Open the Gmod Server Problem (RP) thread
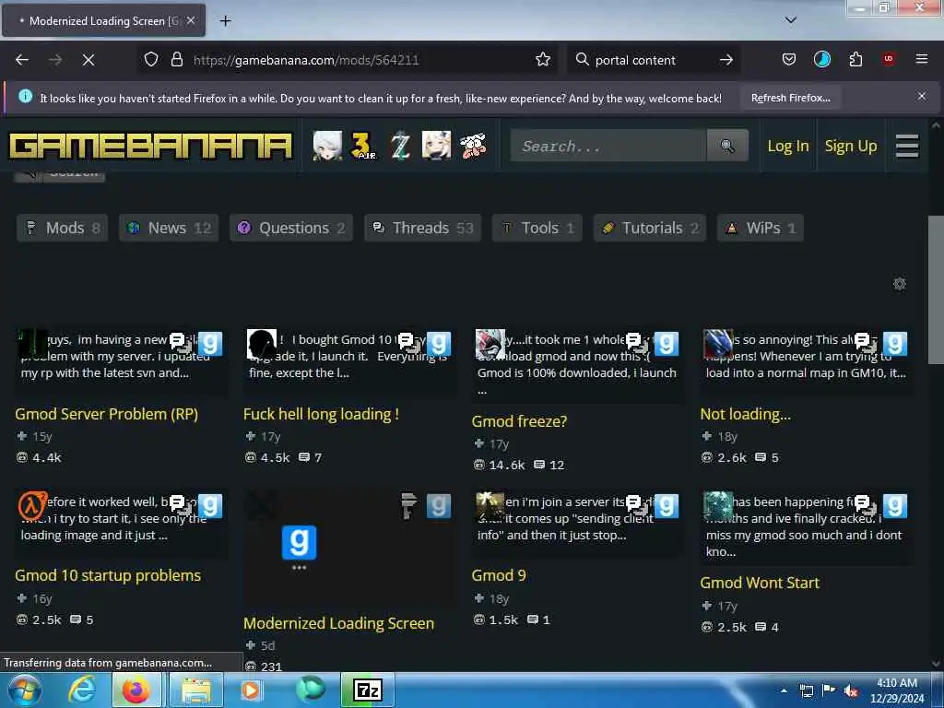This screenshot has width=944, height=708. point(107,414)
